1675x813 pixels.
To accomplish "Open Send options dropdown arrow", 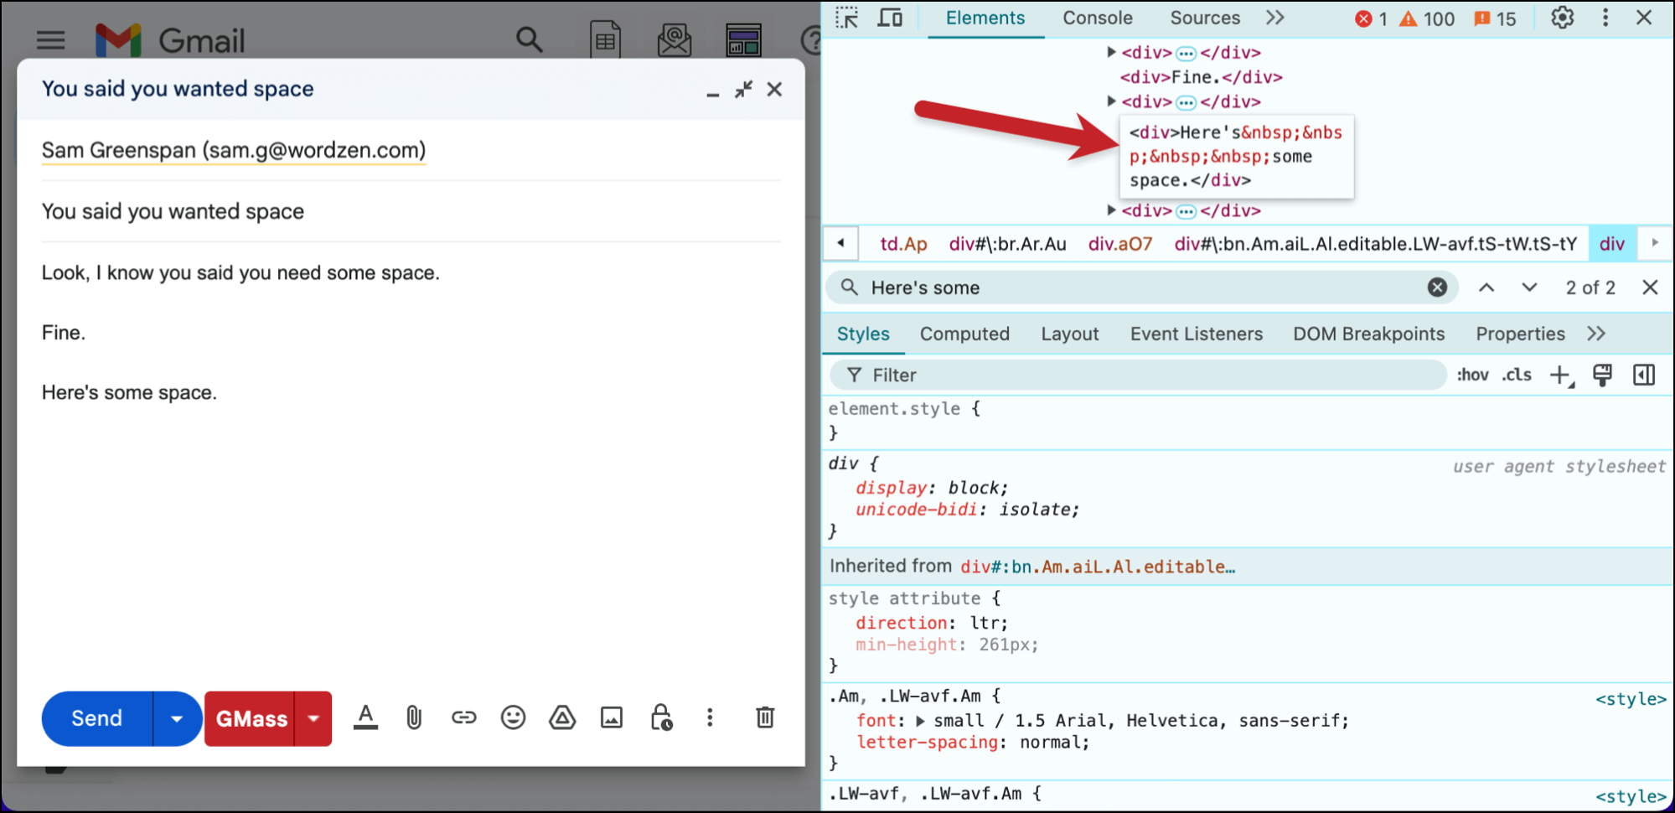I will (x=177, y=718).
